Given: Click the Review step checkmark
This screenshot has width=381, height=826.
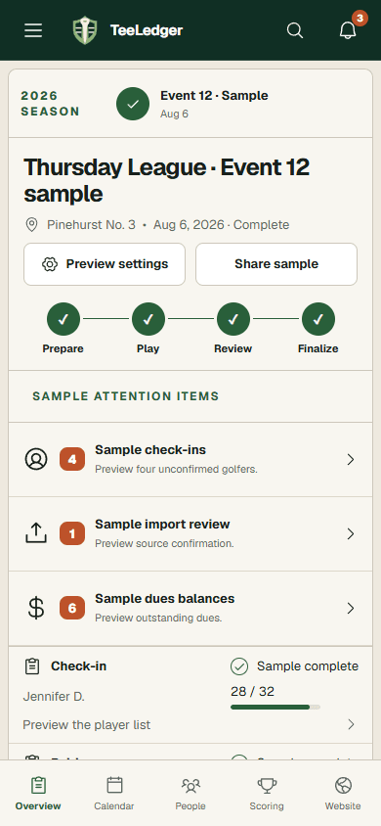Looking at the screenshot, I should (x=233, y=319).
